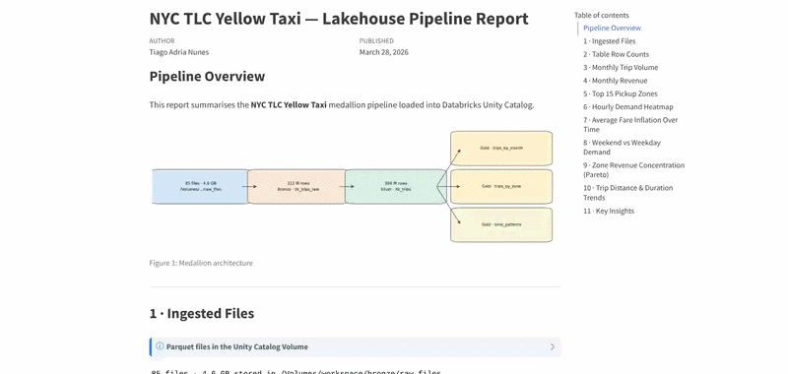Go to 7 · Average Fare Inflation Over Time
This screenshot has height=374, width=788.
(630, 124)
